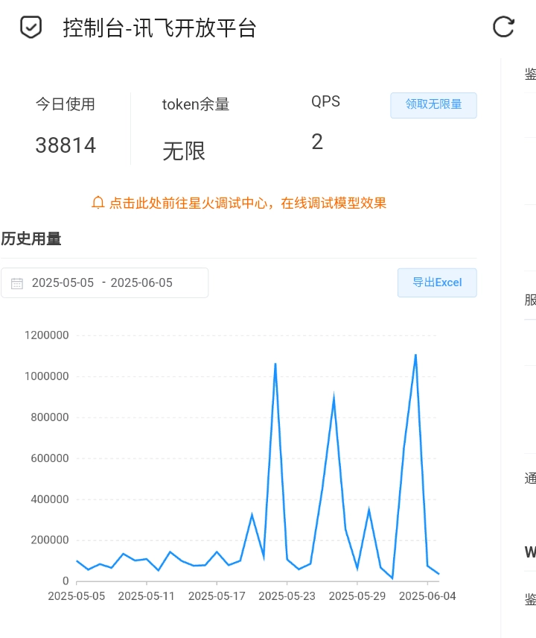Click the 2025-06-04 x-axis label
The image size is (536, 638).
click(427, 596)
